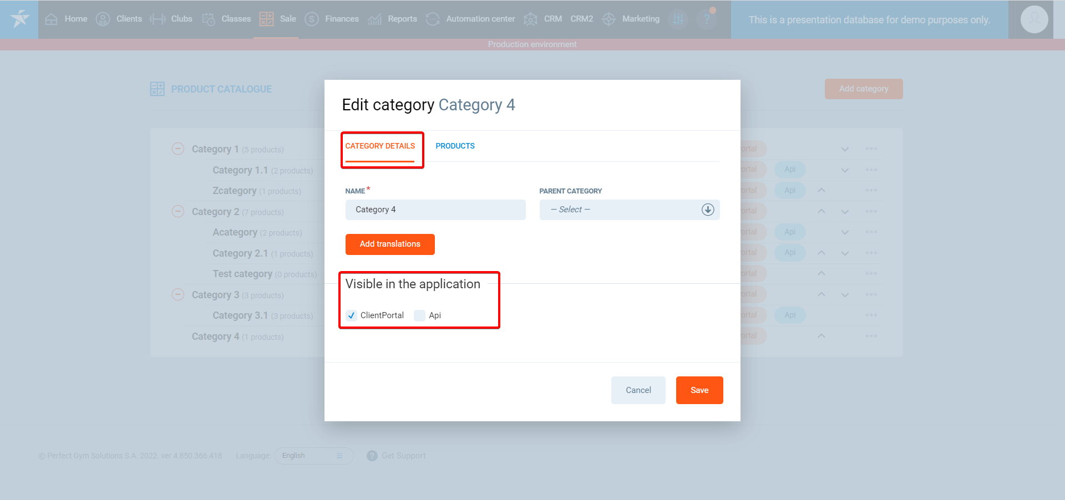Uncheck the ClientPortal checkbox

tap(351, 315)
